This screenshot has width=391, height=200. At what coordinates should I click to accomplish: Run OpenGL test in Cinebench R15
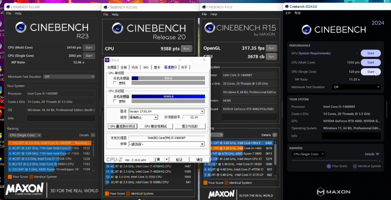coord(271,48)
